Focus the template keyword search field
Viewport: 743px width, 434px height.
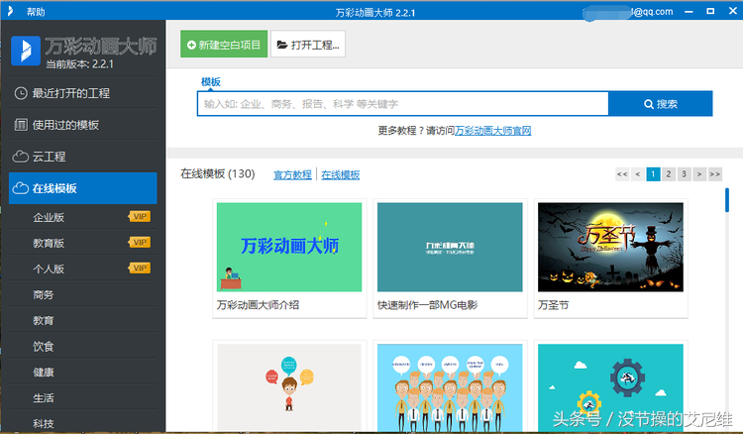point(403,104)
